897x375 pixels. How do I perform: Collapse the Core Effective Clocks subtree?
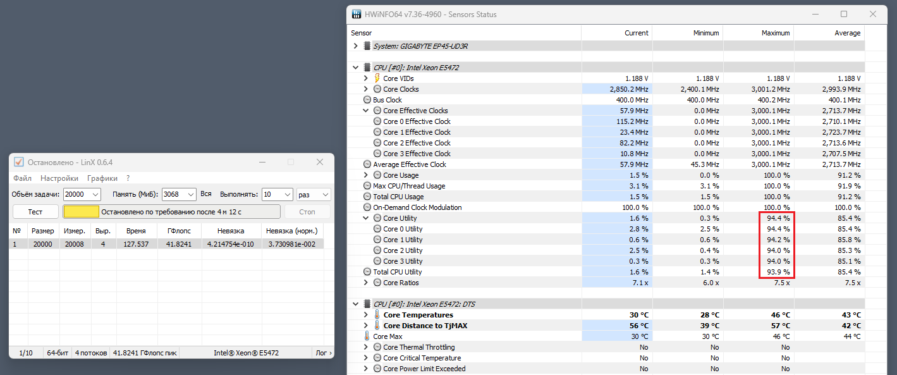click(x=366, y=111)
